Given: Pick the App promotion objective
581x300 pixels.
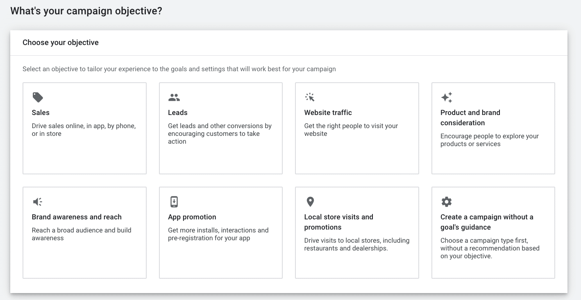Looking at the screenshot, I should point(220,232).
